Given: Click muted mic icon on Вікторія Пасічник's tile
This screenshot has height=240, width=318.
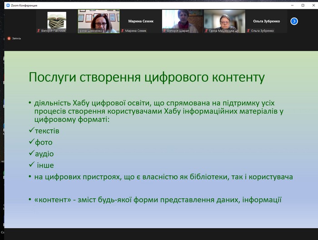Looking at the screenshot, I should pyautogui.click(x=39, y=31).
